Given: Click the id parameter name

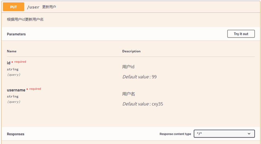Looking at the screenshot, I should click(9, 63).
